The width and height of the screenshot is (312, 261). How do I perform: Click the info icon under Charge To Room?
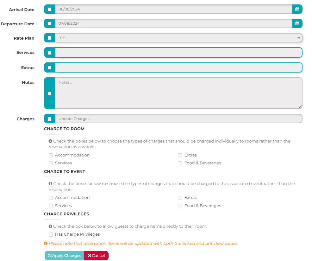coord(50,141)
